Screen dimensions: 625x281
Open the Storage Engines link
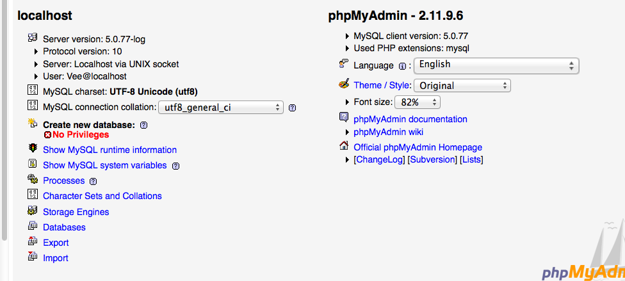76,212
